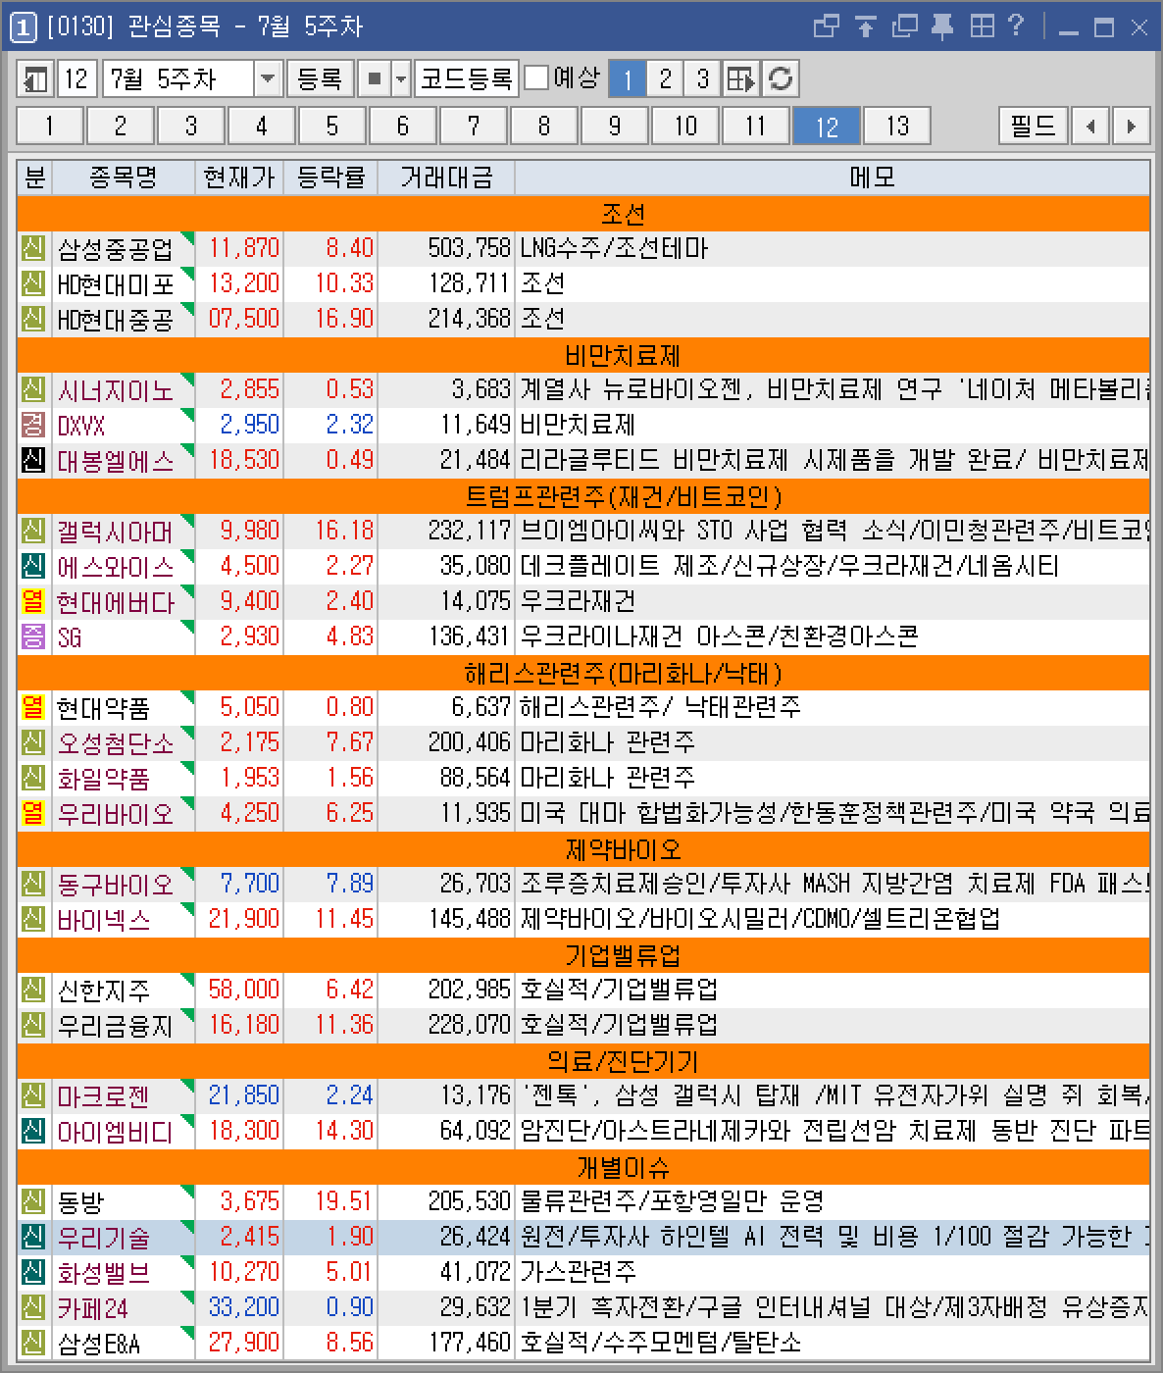
Task: Click the market icon beside 동방
Action: pyautogui.click(x=33, y=1202)
